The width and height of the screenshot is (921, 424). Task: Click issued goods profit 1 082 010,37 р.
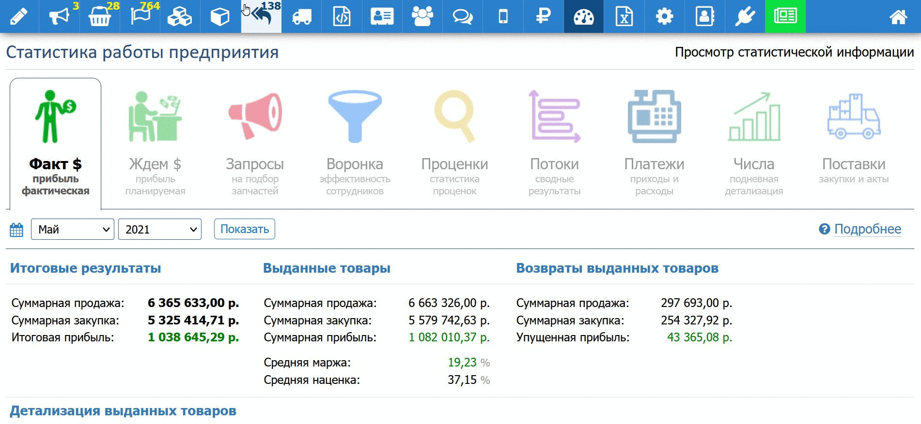point(449,337)
